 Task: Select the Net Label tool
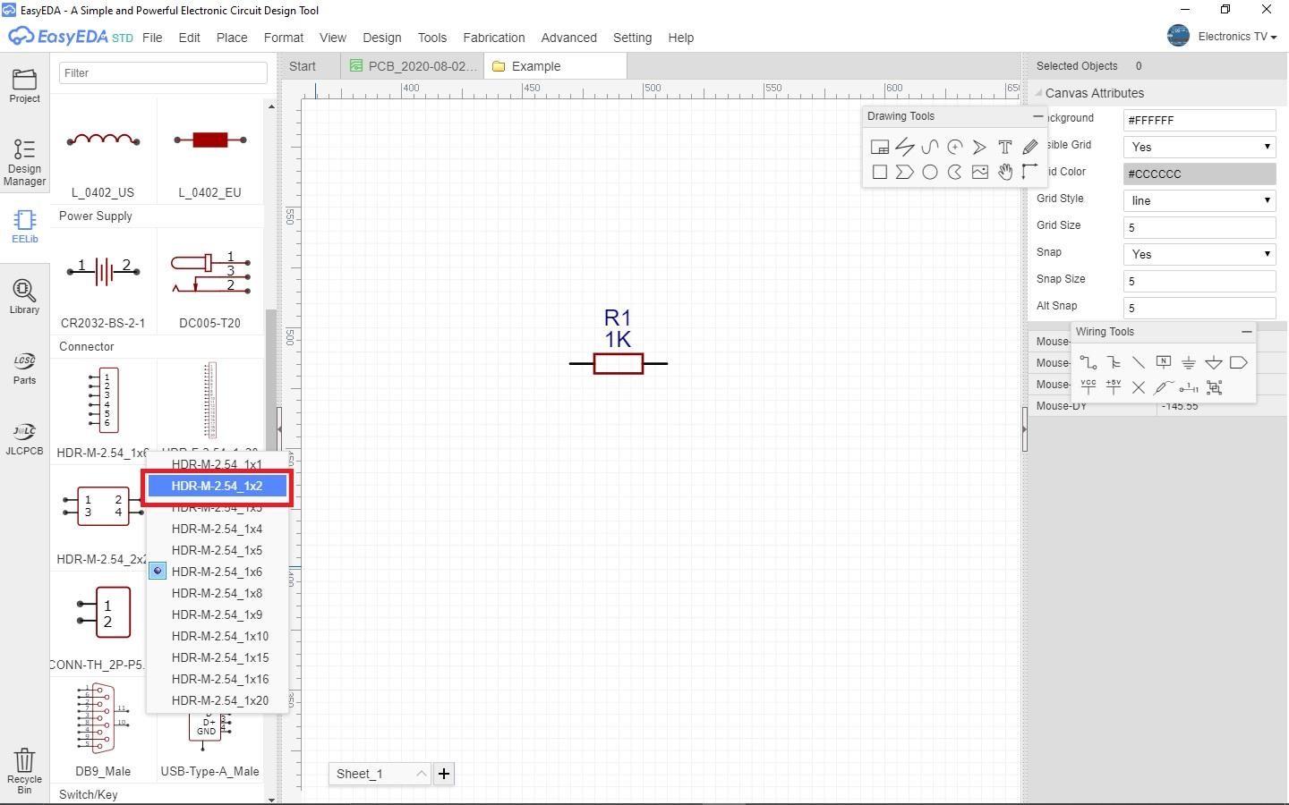(x=1164, y=361)
